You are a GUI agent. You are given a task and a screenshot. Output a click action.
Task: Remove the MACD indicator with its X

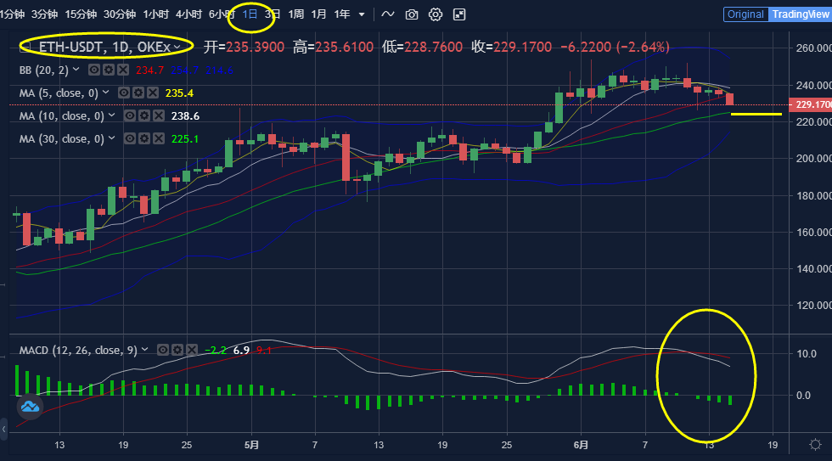(x=192, y=350)
